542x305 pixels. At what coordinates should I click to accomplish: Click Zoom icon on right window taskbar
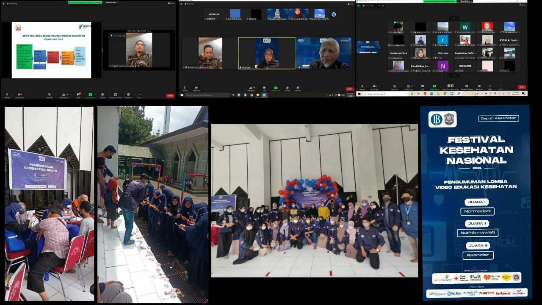(x=452, y=94)
